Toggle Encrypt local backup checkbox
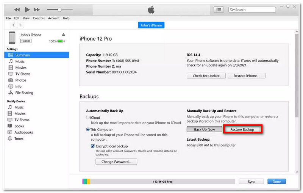 click(x=93, y=146)
